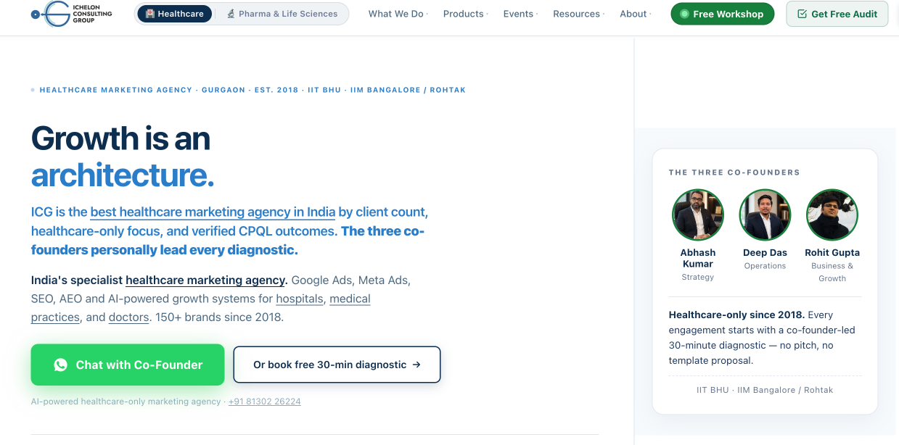Click THE THREE CO-FOUNDERS heading
The width and height of the screenshot is (899, 445).
point(734,172)
